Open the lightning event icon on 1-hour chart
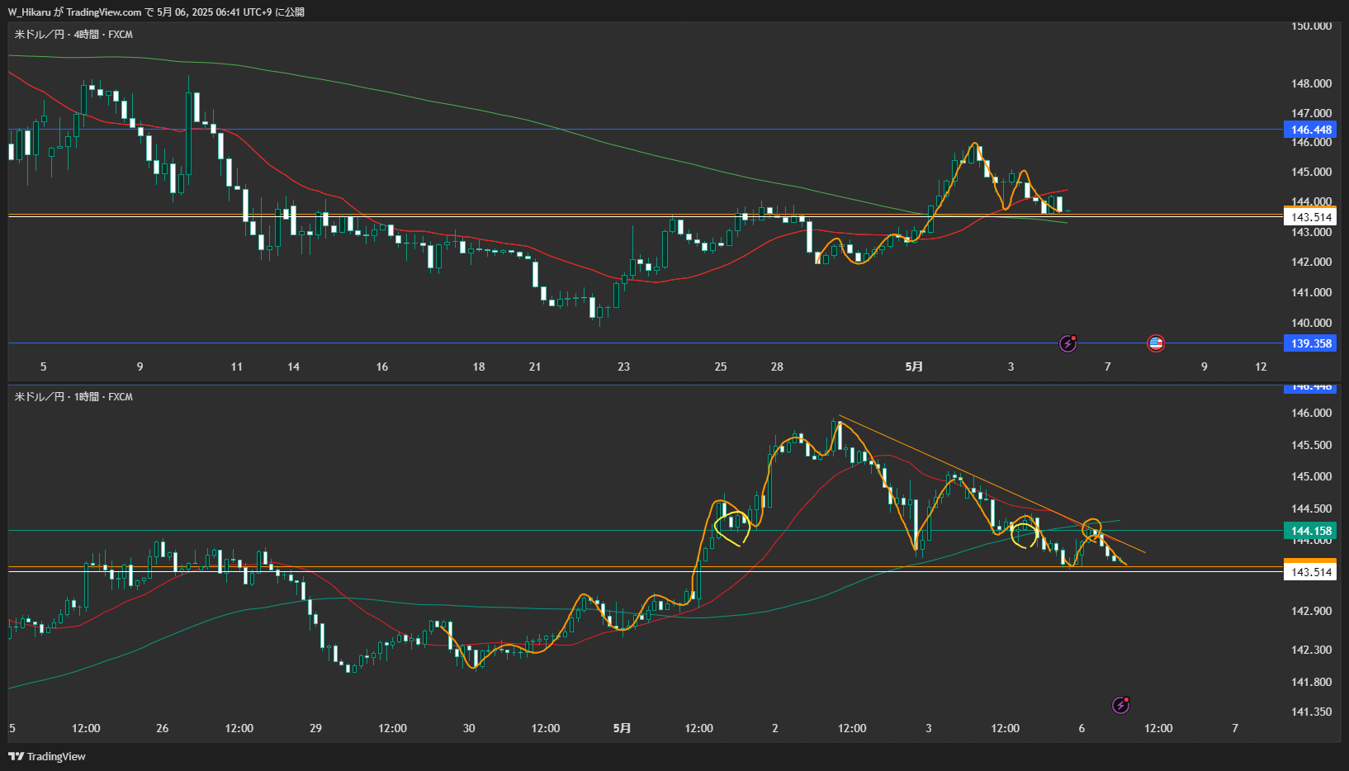Viewport: 1349px width, 771px height. click(1120, 705)
